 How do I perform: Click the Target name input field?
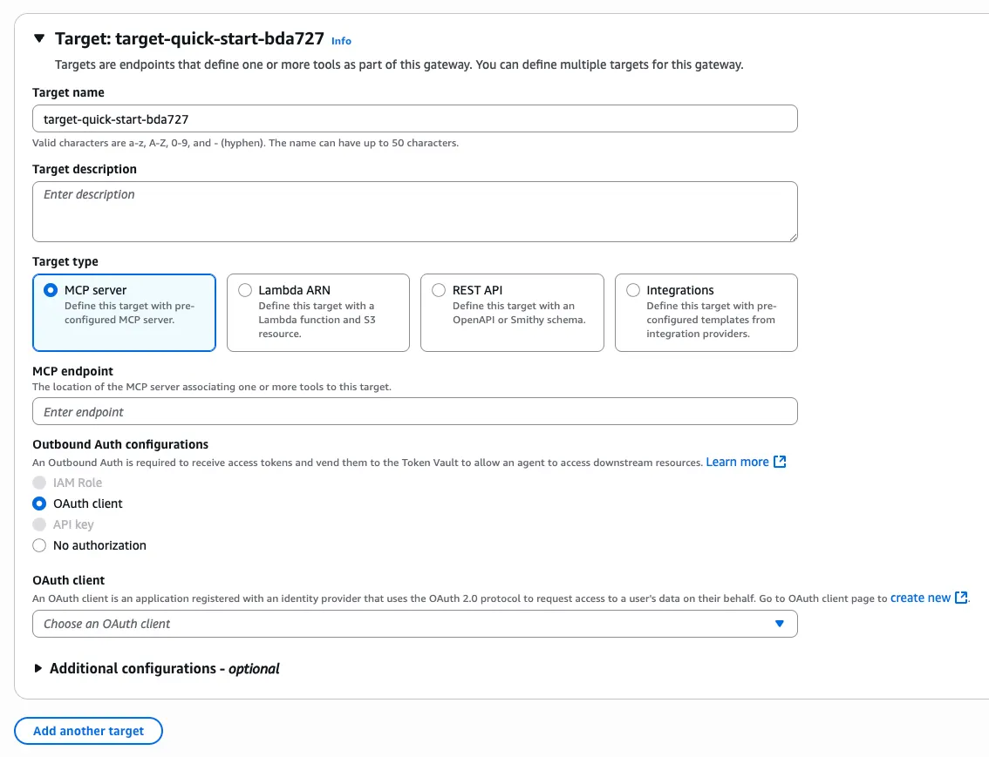[414, 118]
